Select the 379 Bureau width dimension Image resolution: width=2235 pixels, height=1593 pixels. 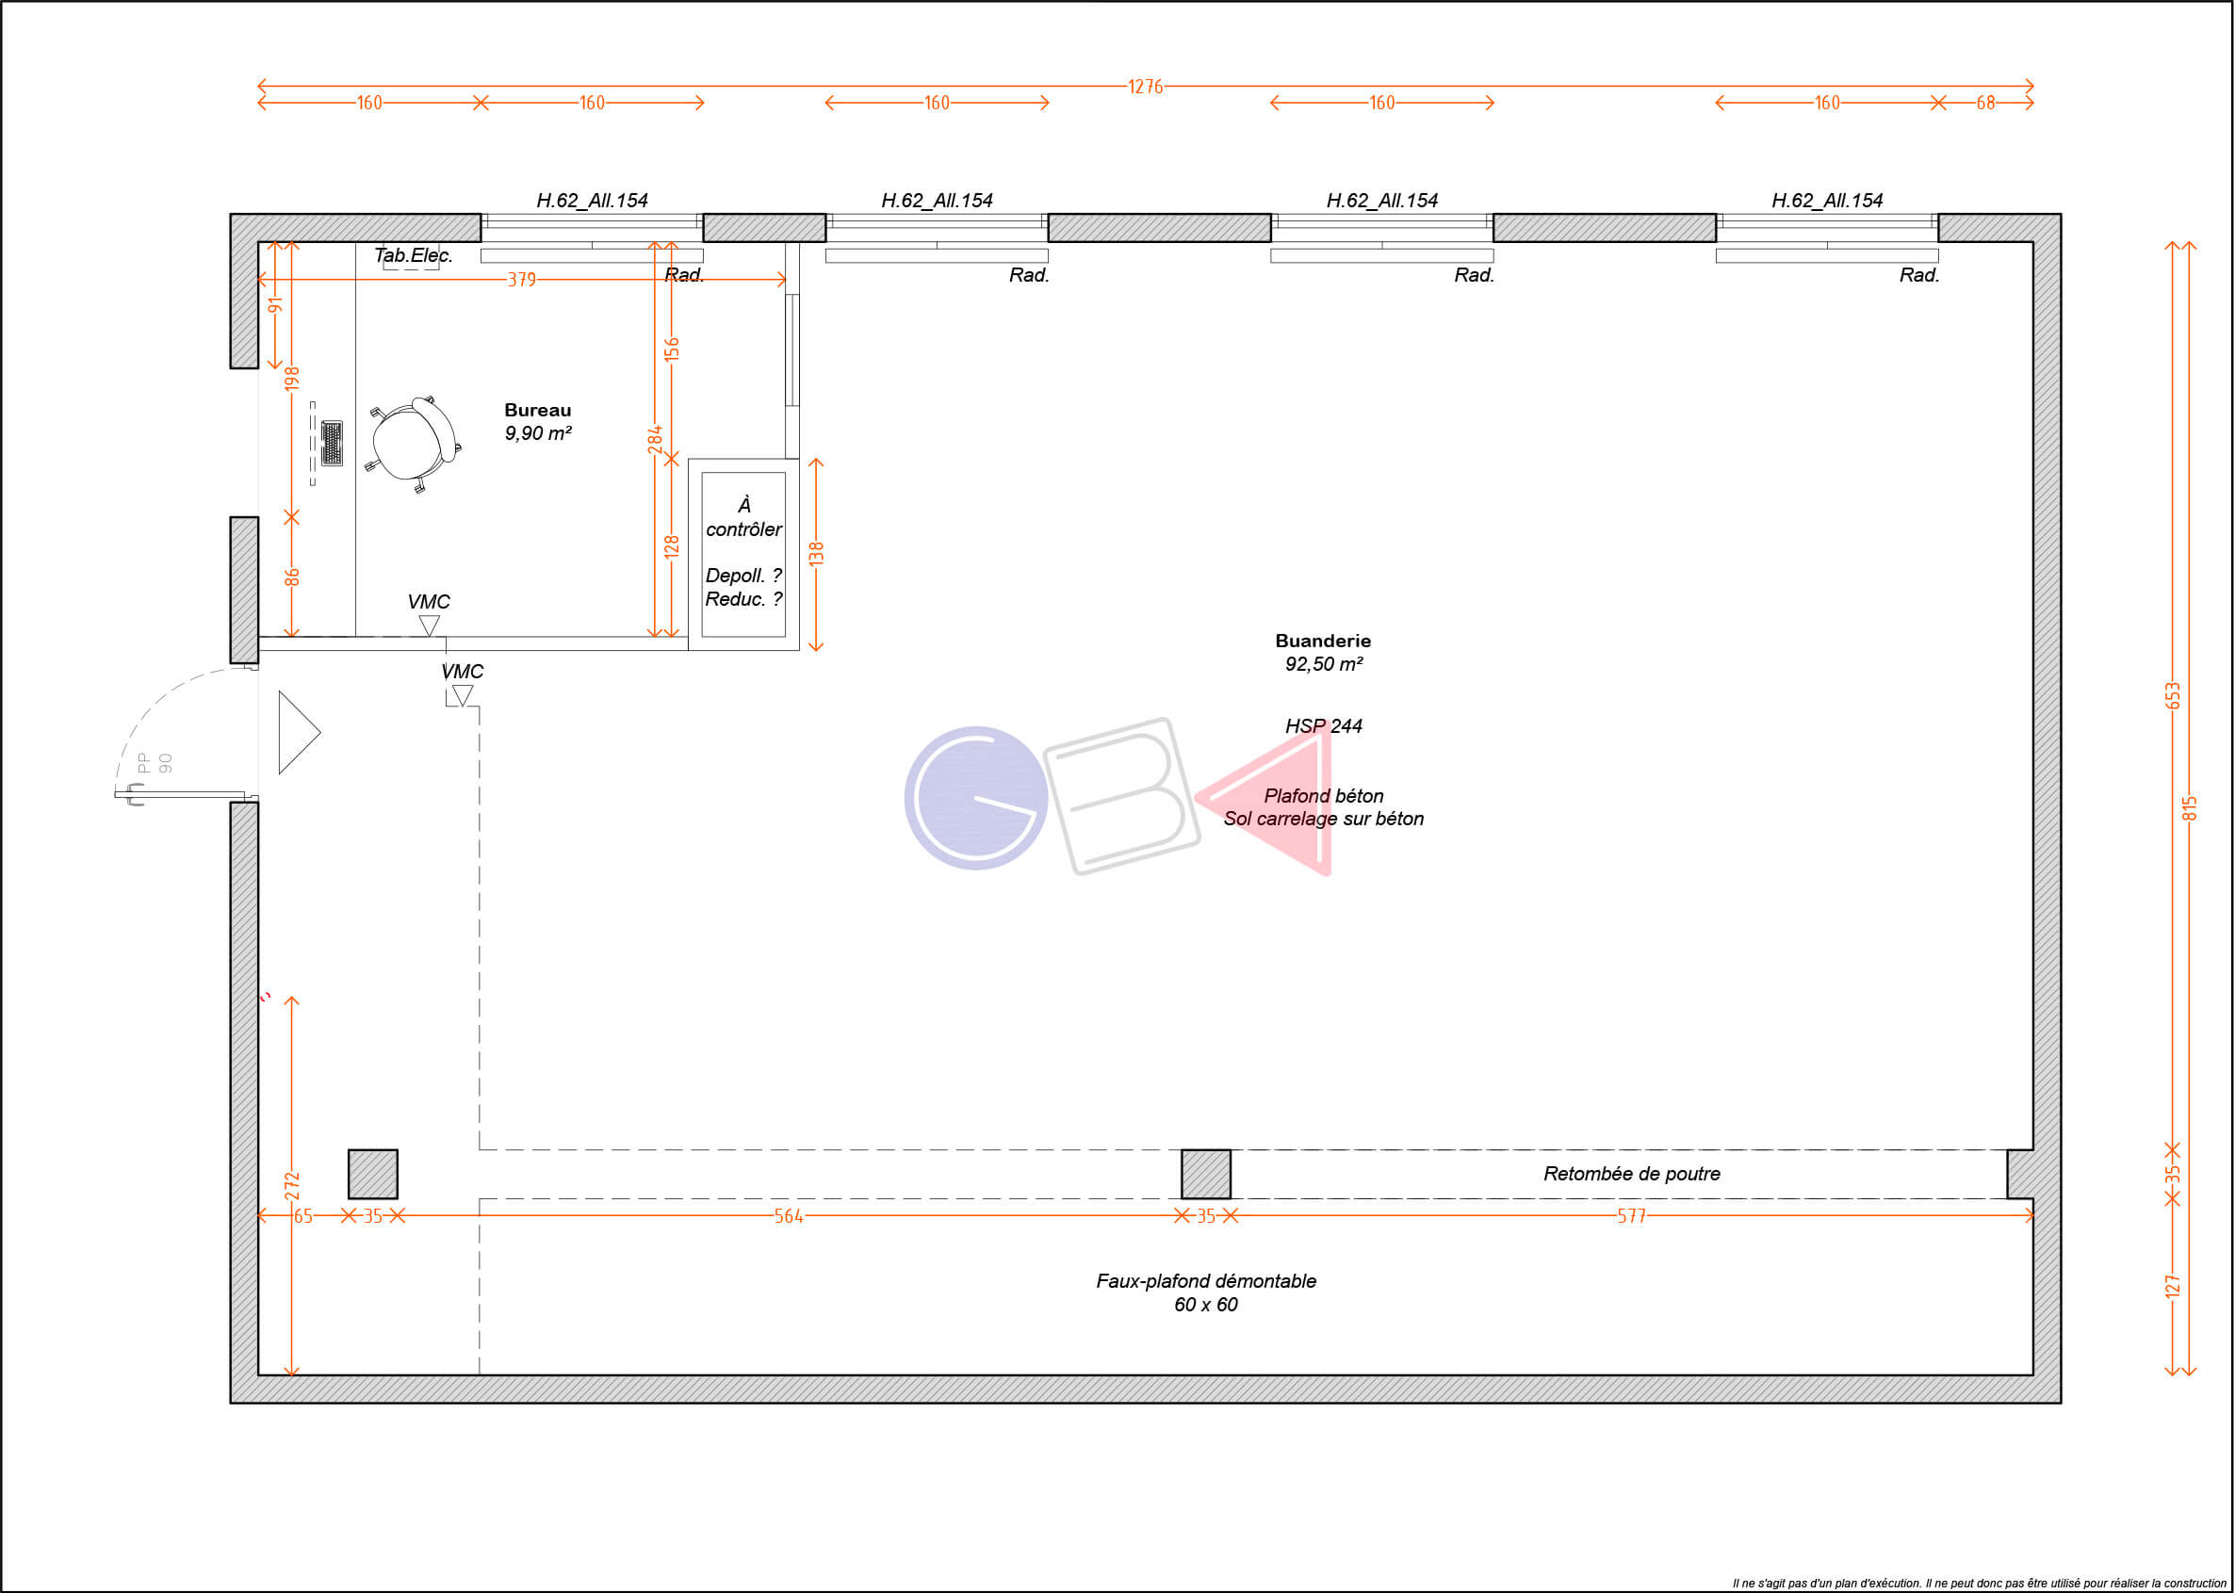pyautogui.click(x=522, y=280)
